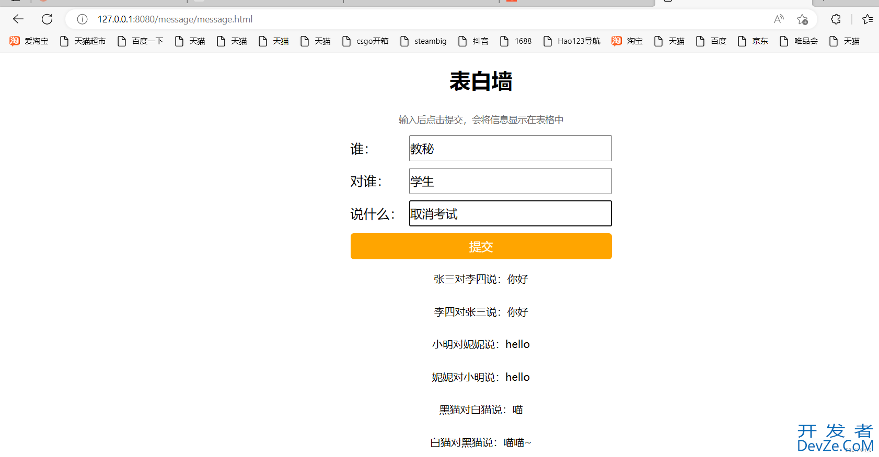Open 爱淘宝 bookmark
The height and width of the screenshot is (457, 879).
tap(29, 41)
